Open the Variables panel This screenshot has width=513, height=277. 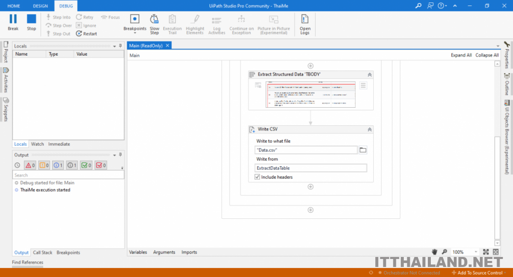[138, 252]
